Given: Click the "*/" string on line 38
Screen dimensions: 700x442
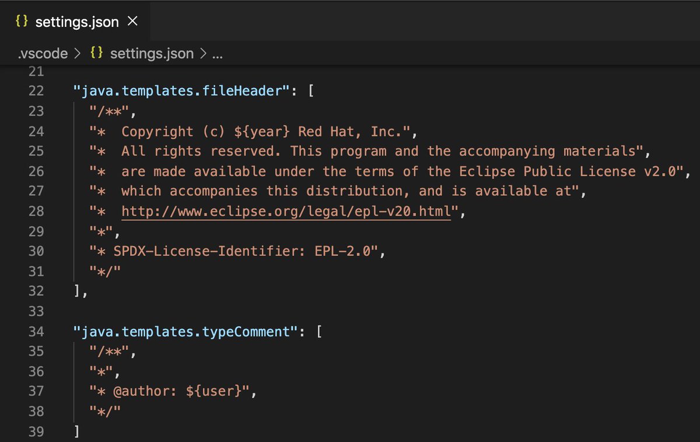Looking at the screenshot, I should (105, 412).
